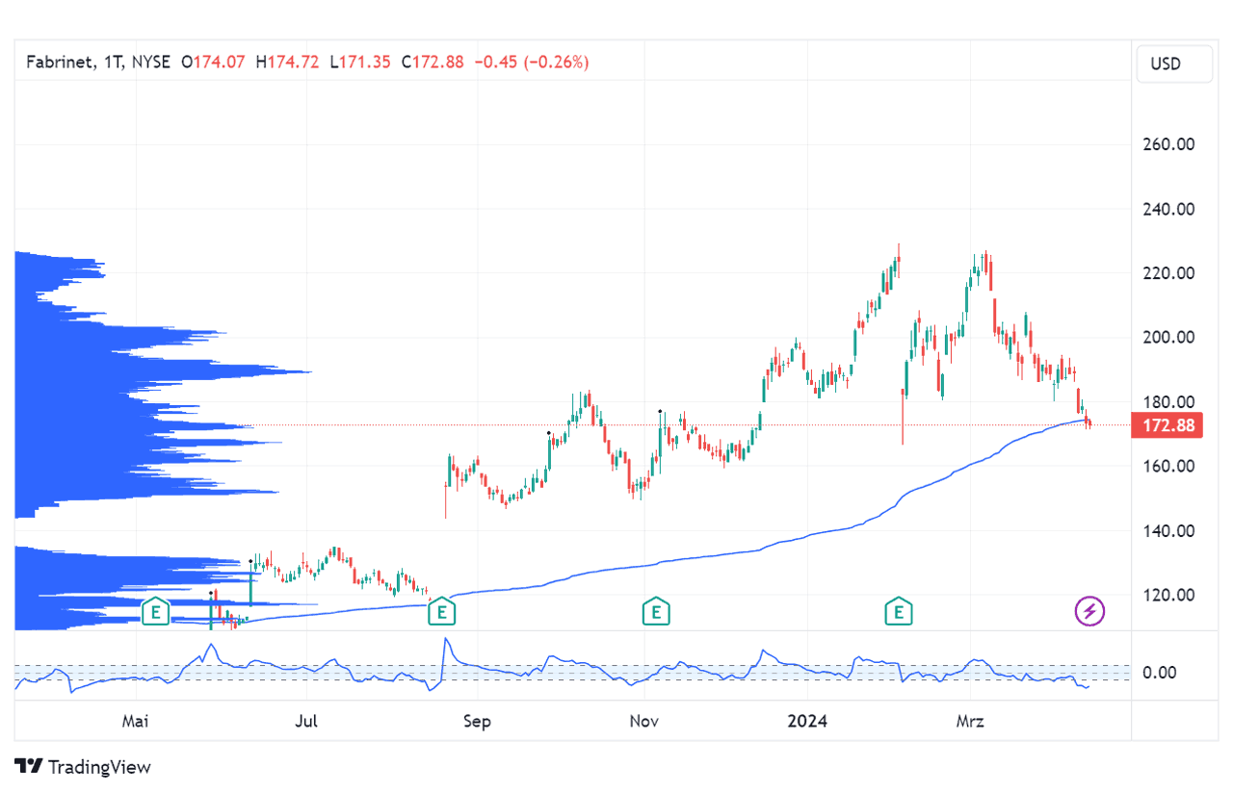1233x792 pixels.
Task: Click the 200.00 price axis label
Action: point(1168,338)
